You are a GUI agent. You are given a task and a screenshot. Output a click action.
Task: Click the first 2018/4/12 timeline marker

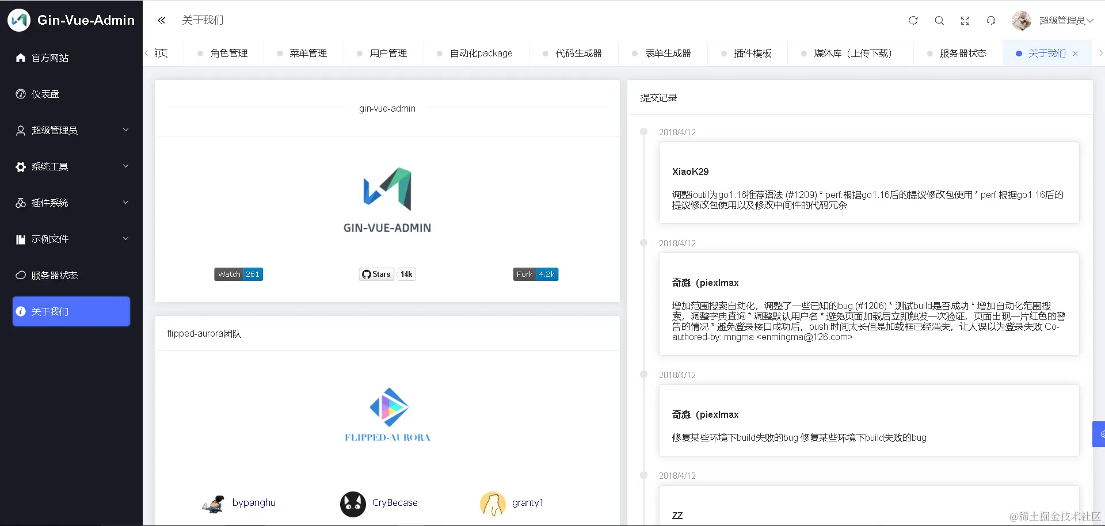(644, 132)
